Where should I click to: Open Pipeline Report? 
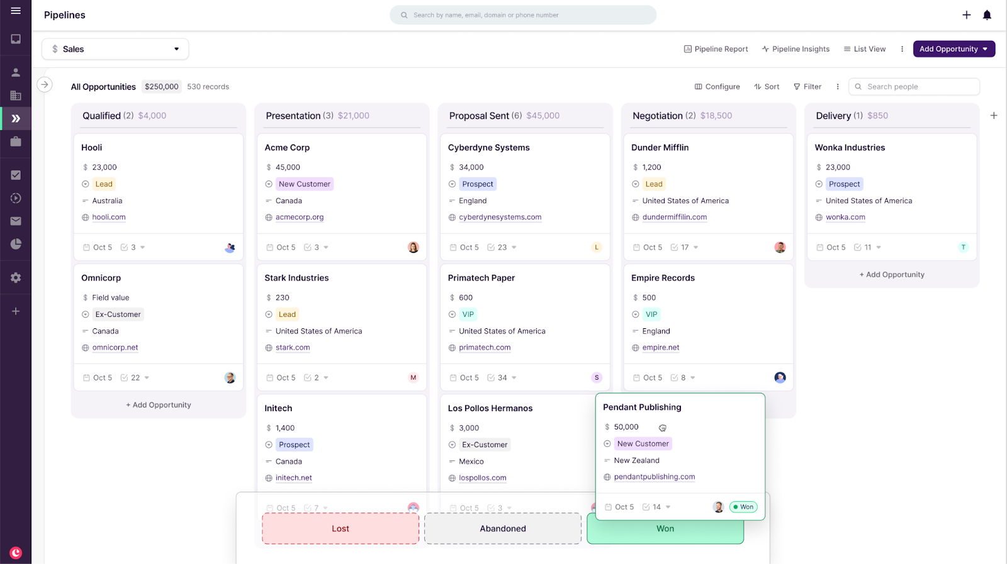[716, 49]
